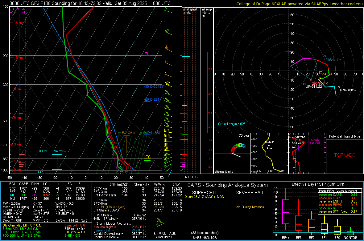Click the SFC-1km row in the shear table
This screenshot has height=241, width=364.
click(x=138, y=188)
